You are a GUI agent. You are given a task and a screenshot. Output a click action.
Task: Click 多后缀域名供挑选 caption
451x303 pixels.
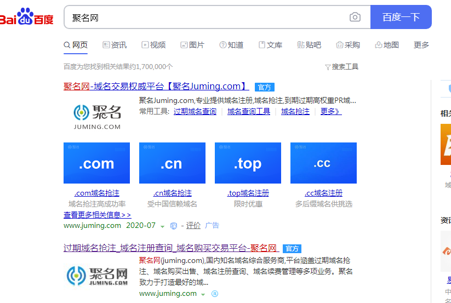[323, 204]
